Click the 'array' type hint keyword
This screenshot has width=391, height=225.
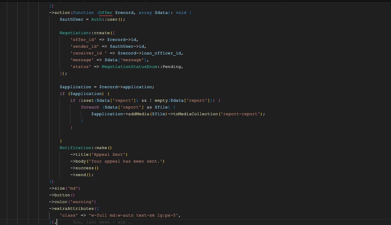[145, 13]
